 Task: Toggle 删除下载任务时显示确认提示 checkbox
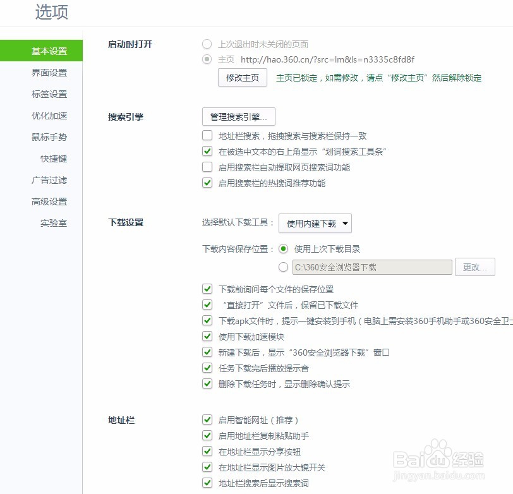[207, 383]
